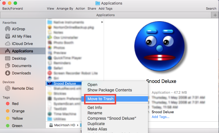
Task: Expand the first folder's disclosure arrow
Action: coord(102,22)
